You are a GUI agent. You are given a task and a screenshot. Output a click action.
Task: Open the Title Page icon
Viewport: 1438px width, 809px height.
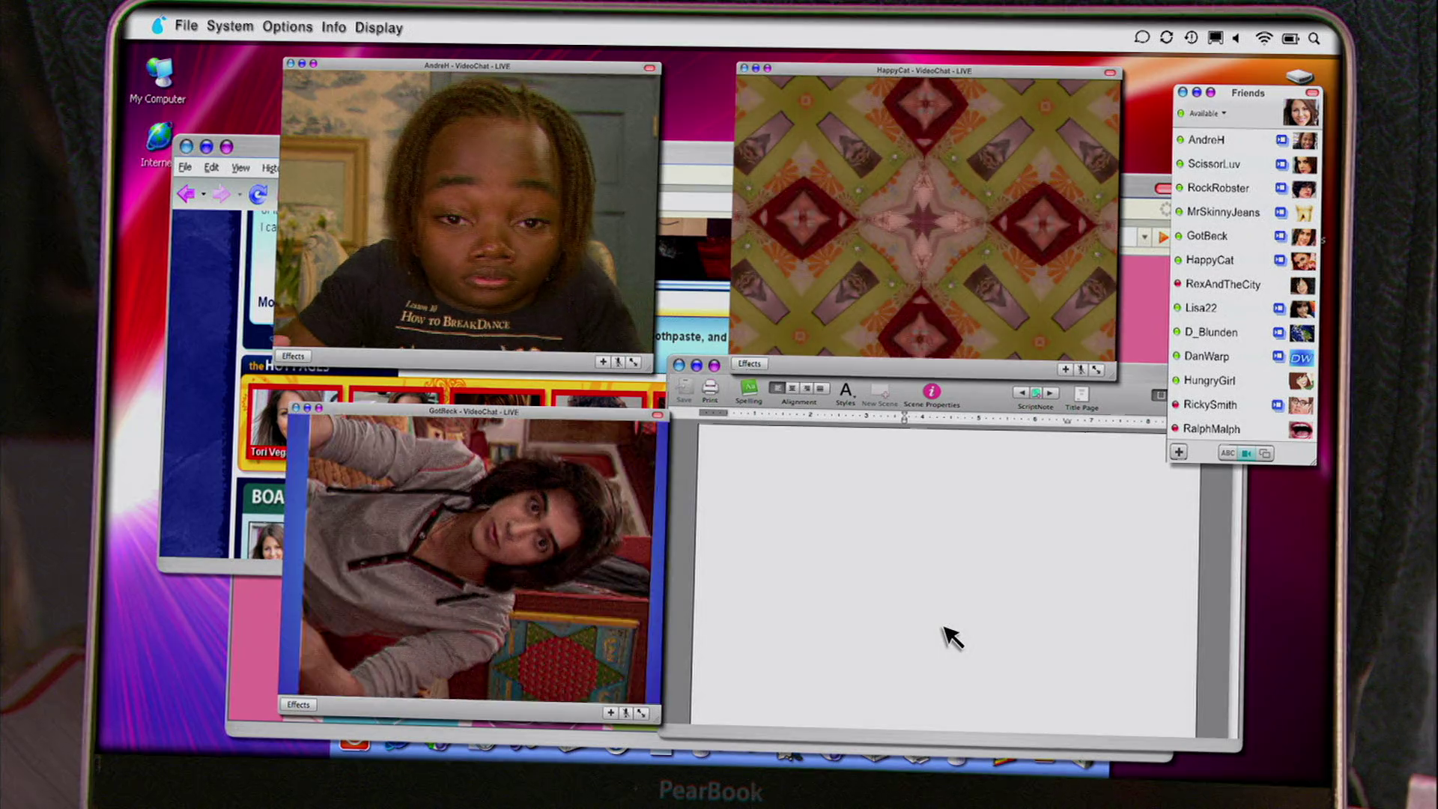pyautogui.click(x=1081, y=395)
